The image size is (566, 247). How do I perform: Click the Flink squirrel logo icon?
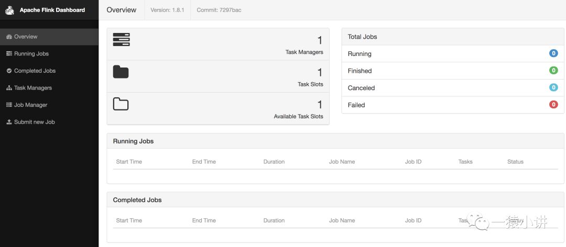pyautogui.click(x=10, y=10)
